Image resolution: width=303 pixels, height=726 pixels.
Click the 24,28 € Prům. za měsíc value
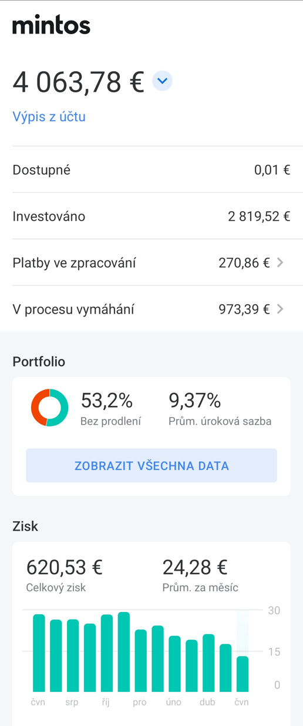(x=201, y=575)
